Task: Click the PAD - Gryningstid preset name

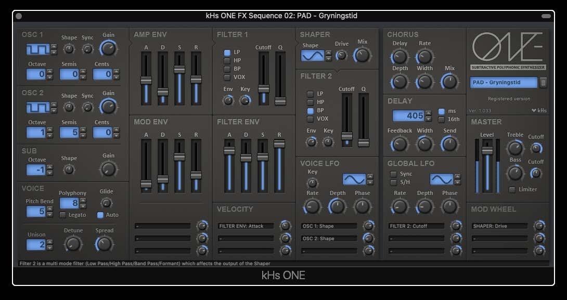Action: pos(504,83)
